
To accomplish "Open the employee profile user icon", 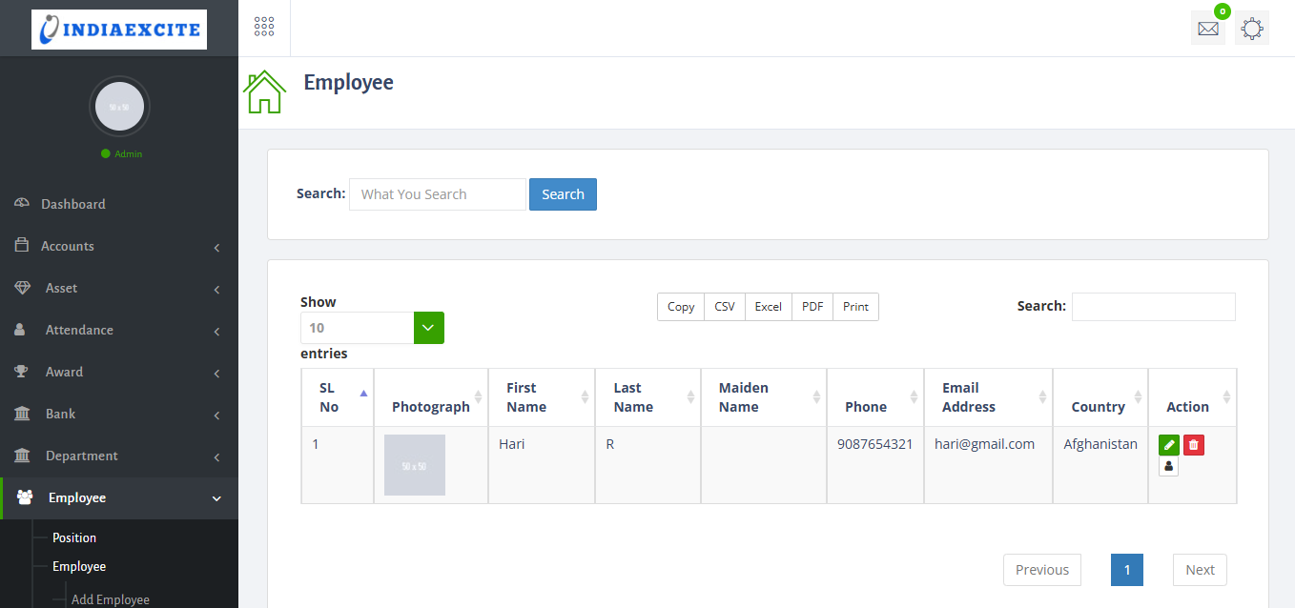I will (x=1168, y=466).
